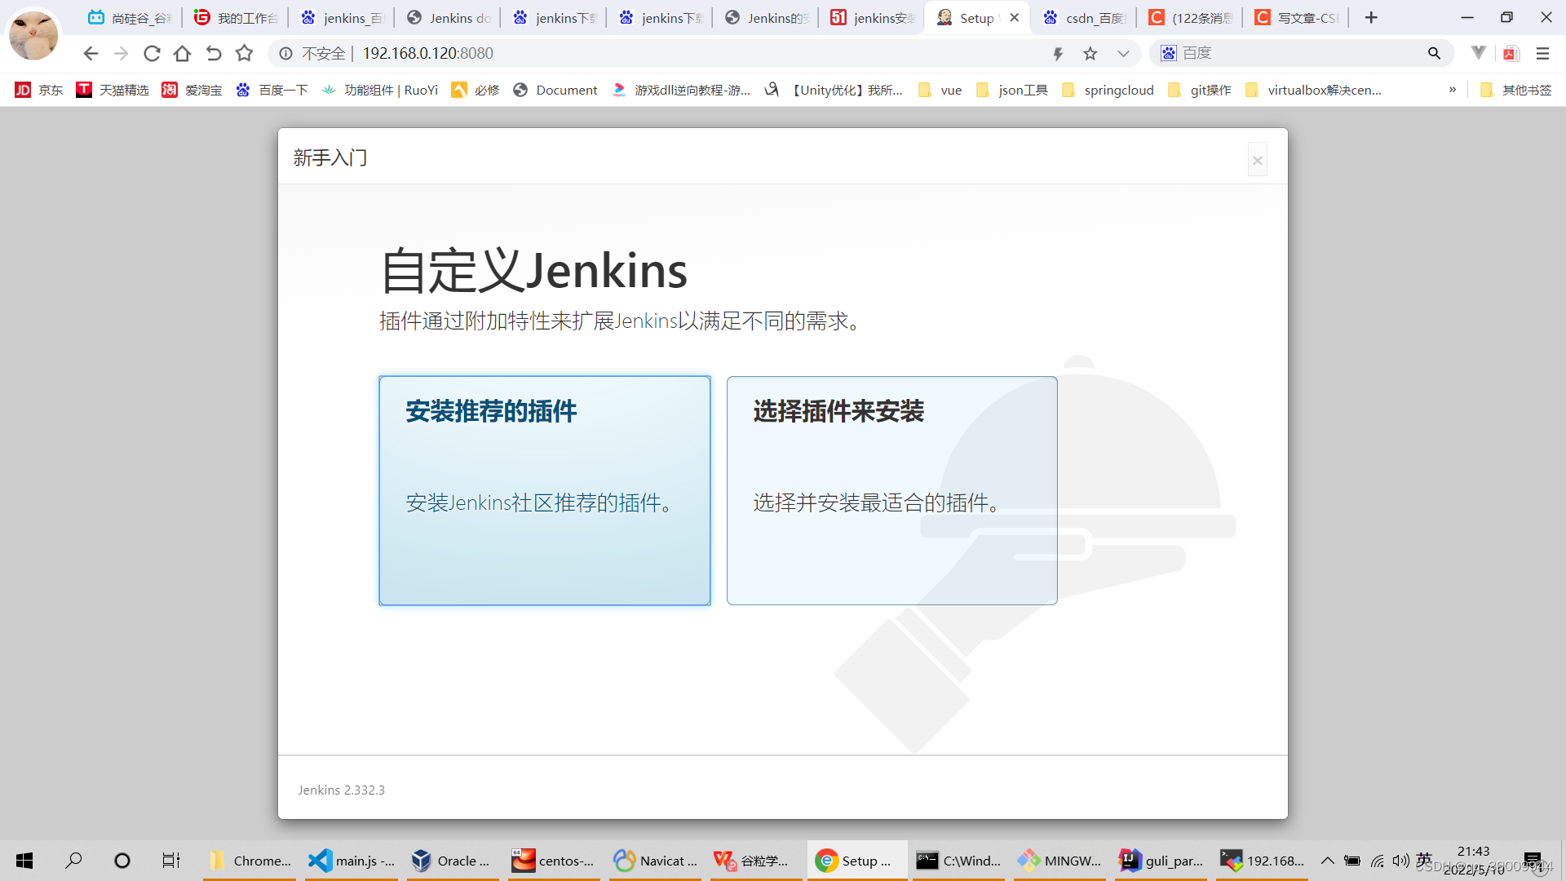The height and width of the screenshot is (881, 1566).
Task: Open Navicat from the taskbar
Action: point(656,860)
